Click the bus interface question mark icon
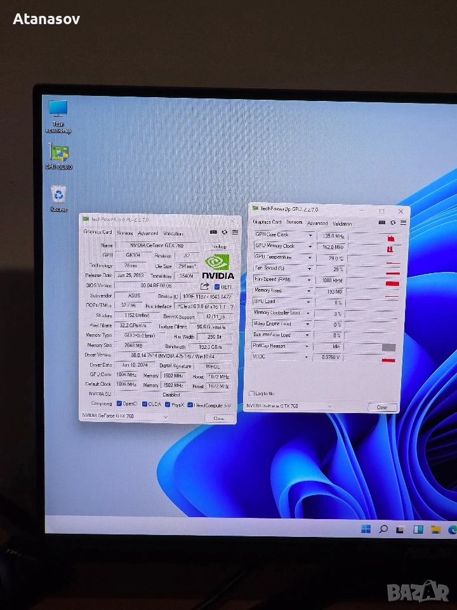The image size is (457, 610). 231,307
